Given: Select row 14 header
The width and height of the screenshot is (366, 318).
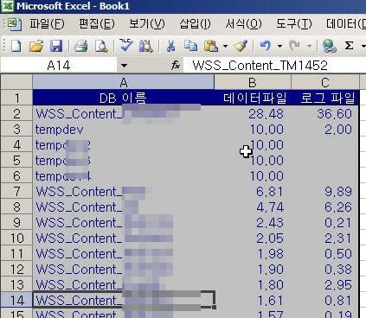Looking at the screenshot, I should click(16, 300).
